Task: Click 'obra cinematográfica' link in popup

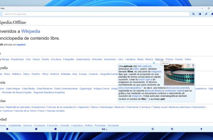Action: (x=130, y=88)
